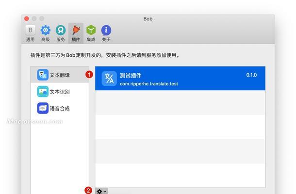Image resolution: width=296 pixels, height=194 pixels.
Task: Click the 文本识别 image icon
Action: pos(43,92)
